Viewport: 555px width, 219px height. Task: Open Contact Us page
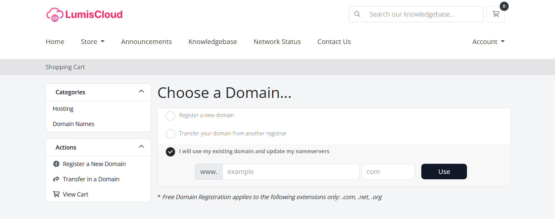coord(334,42)
